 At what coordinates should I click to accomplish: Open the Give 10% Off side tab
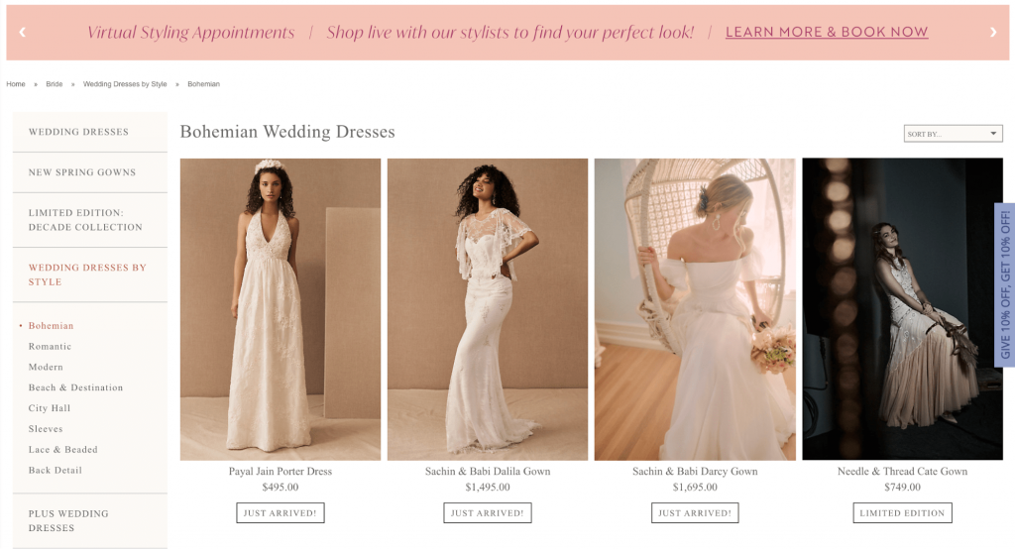pyautogui.click(x=1005, y=284)
